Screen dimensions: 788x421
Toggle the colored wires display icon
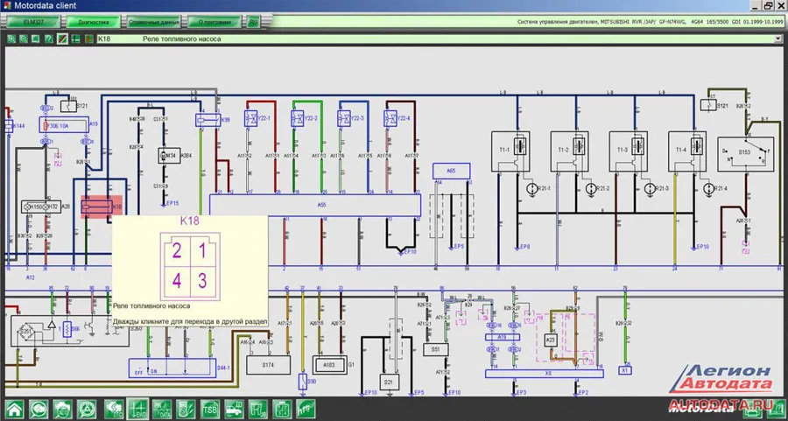(62, 39)
